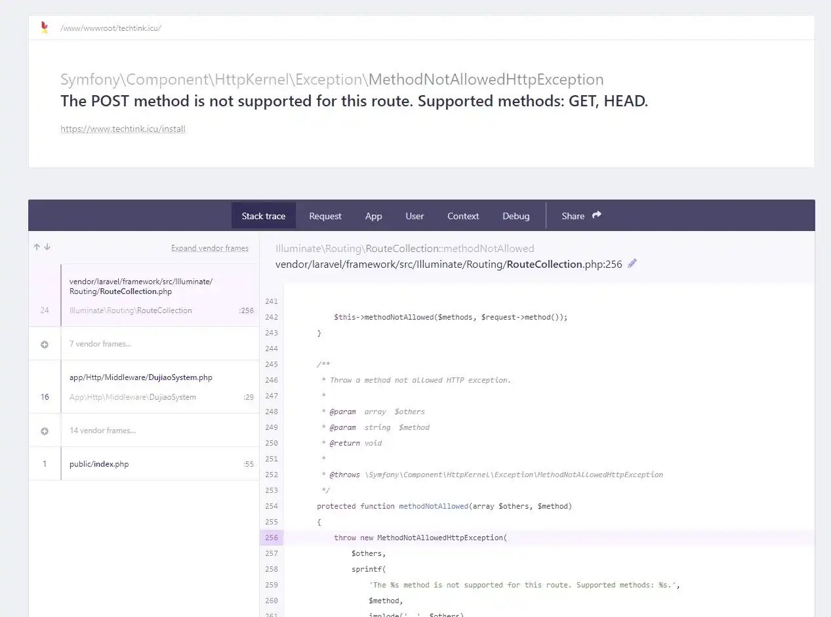Select the DujiaoSystem.php middleware frame
The image size is (831, 617).
point(144,387)
